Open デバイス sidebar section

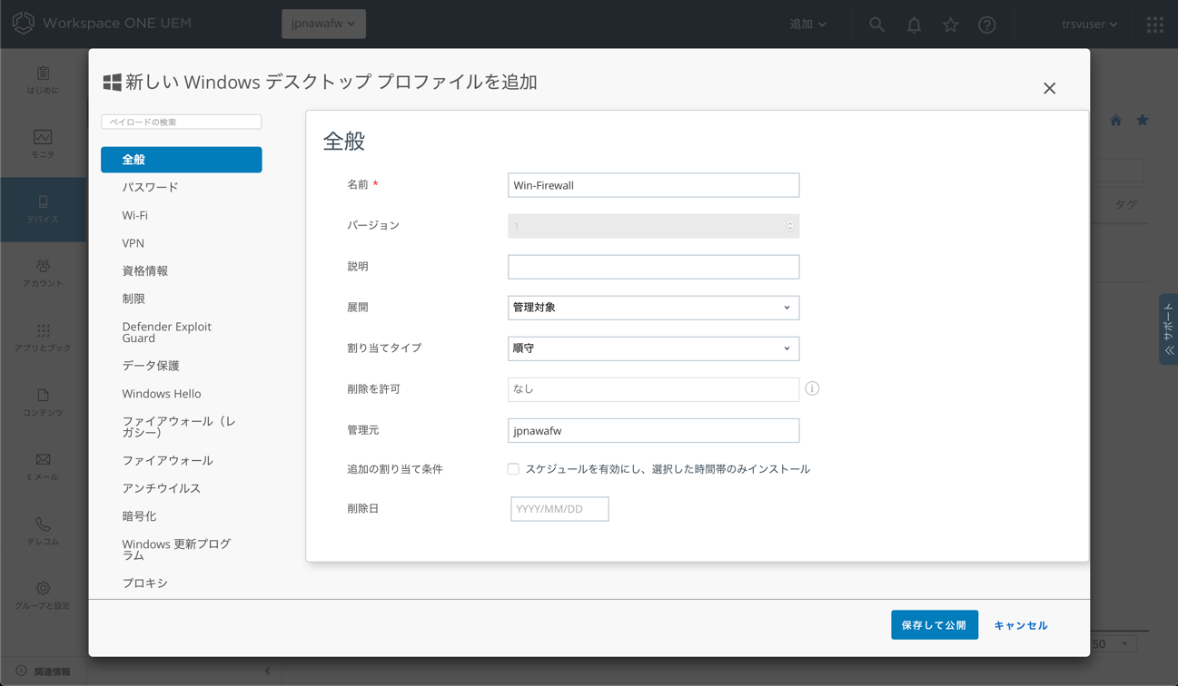tap(43, 210)
